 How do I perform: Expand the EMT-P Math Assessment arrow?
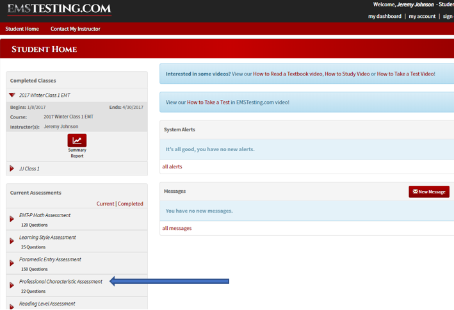point(12,219)
